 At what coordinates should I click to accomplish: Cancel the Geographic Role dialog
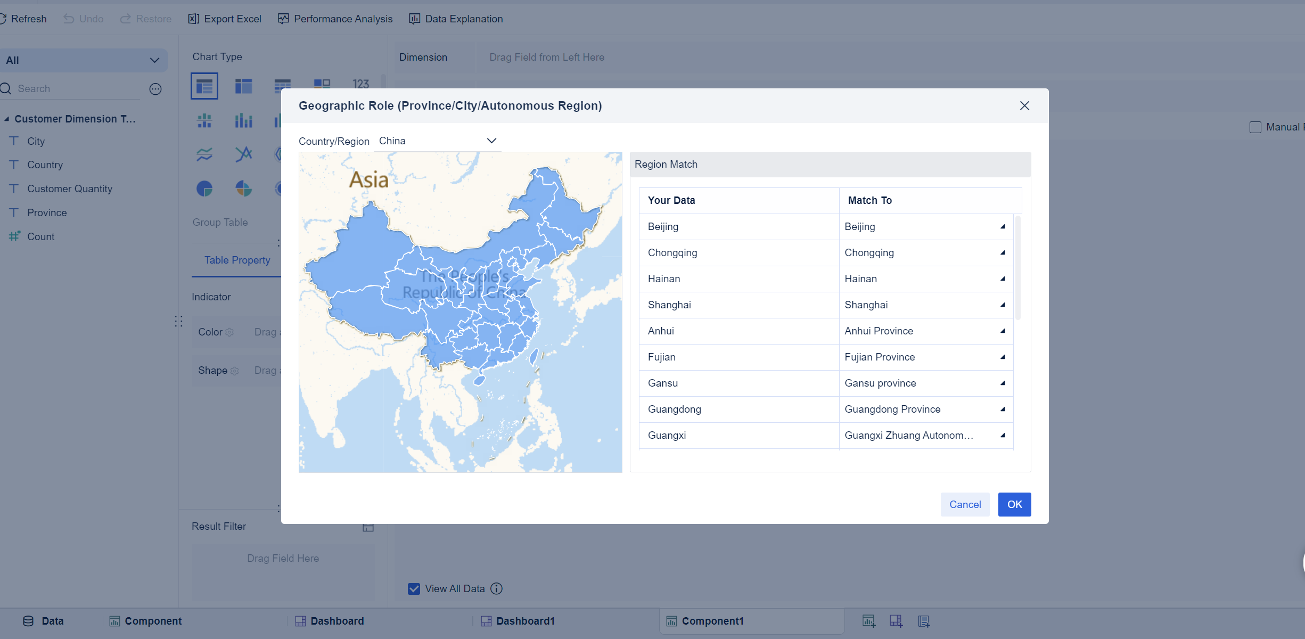click(x=965, y=504)
